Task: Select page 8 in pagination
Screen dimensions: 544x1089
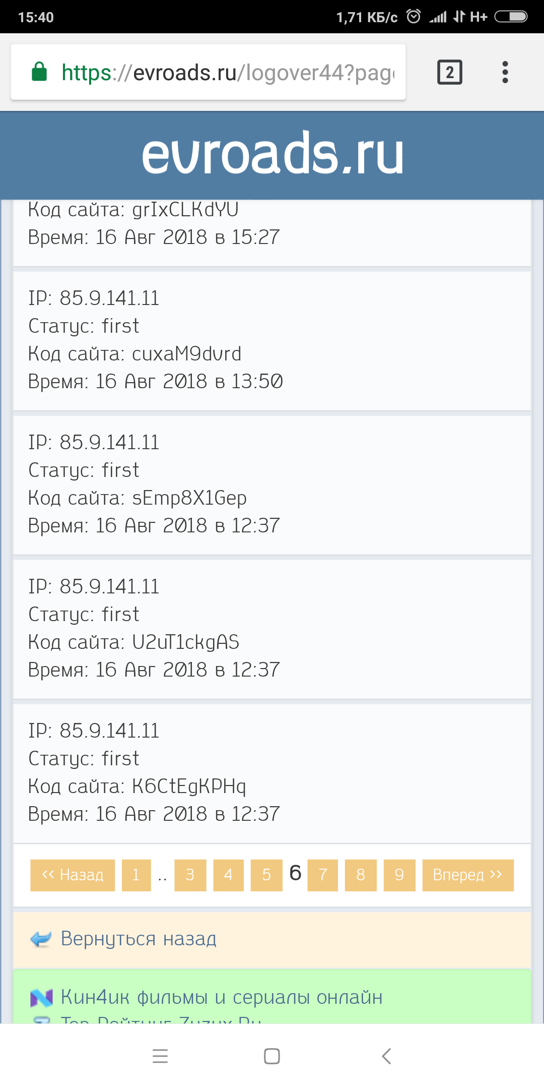Action: [x=361, y=875]
